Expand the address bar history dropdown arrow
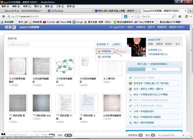 [x=129, y=17]
